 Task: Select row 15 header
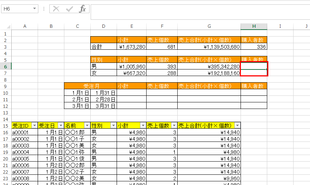[6, 125]
